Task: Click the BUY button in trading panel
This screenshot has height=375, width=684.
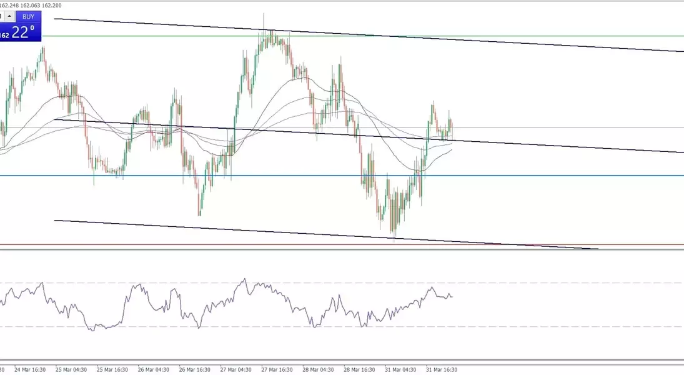Action: coord(28,17)
